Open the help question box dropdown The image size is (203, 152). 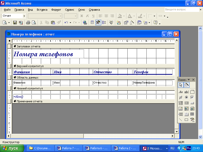pyautogui.click(x=200, y=10)
